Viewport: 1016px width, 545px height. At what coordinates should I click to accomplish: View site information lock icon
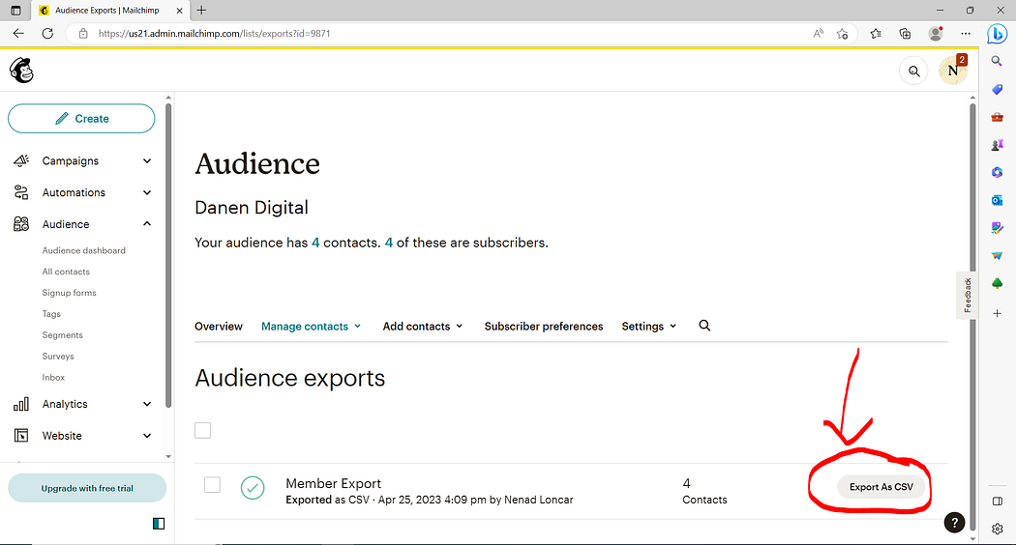pyautogui.click(x=83, y=34)
